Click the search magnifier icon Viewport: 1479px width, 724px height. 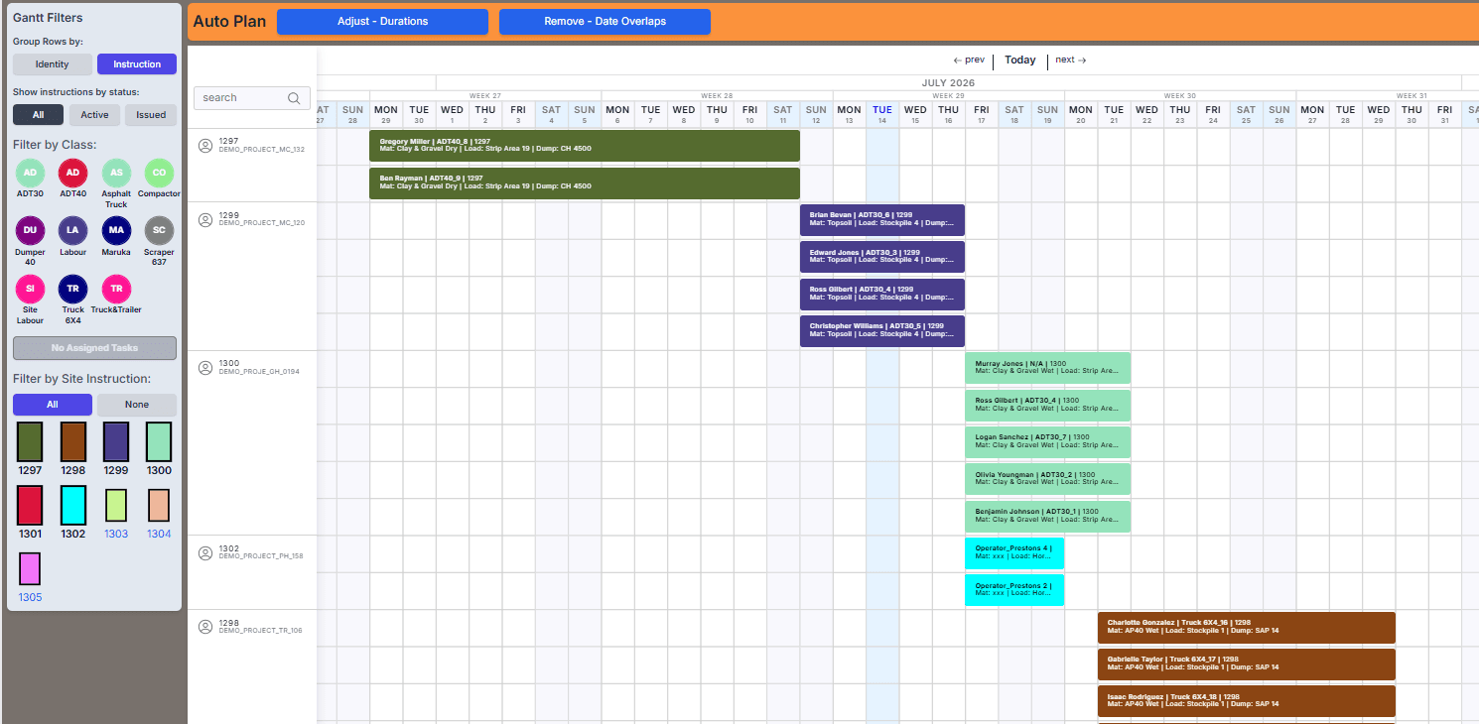click(x=294, y=98)
